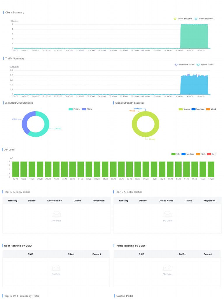Select the 08:20 bar in AP Load
Viewport: 224px width, 299px height.
(x=138, y=169)
